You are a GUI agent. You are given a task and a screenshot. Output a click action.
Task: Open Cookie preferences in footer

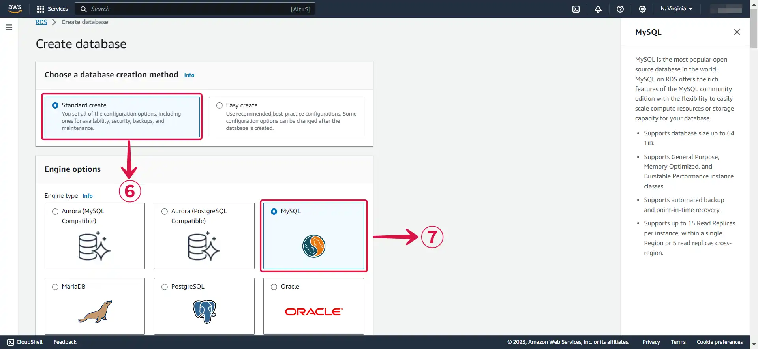coord(720,342)
